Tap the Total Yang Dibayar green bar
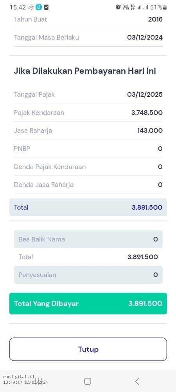Screen dimensions: 176x392 point(88,303)
